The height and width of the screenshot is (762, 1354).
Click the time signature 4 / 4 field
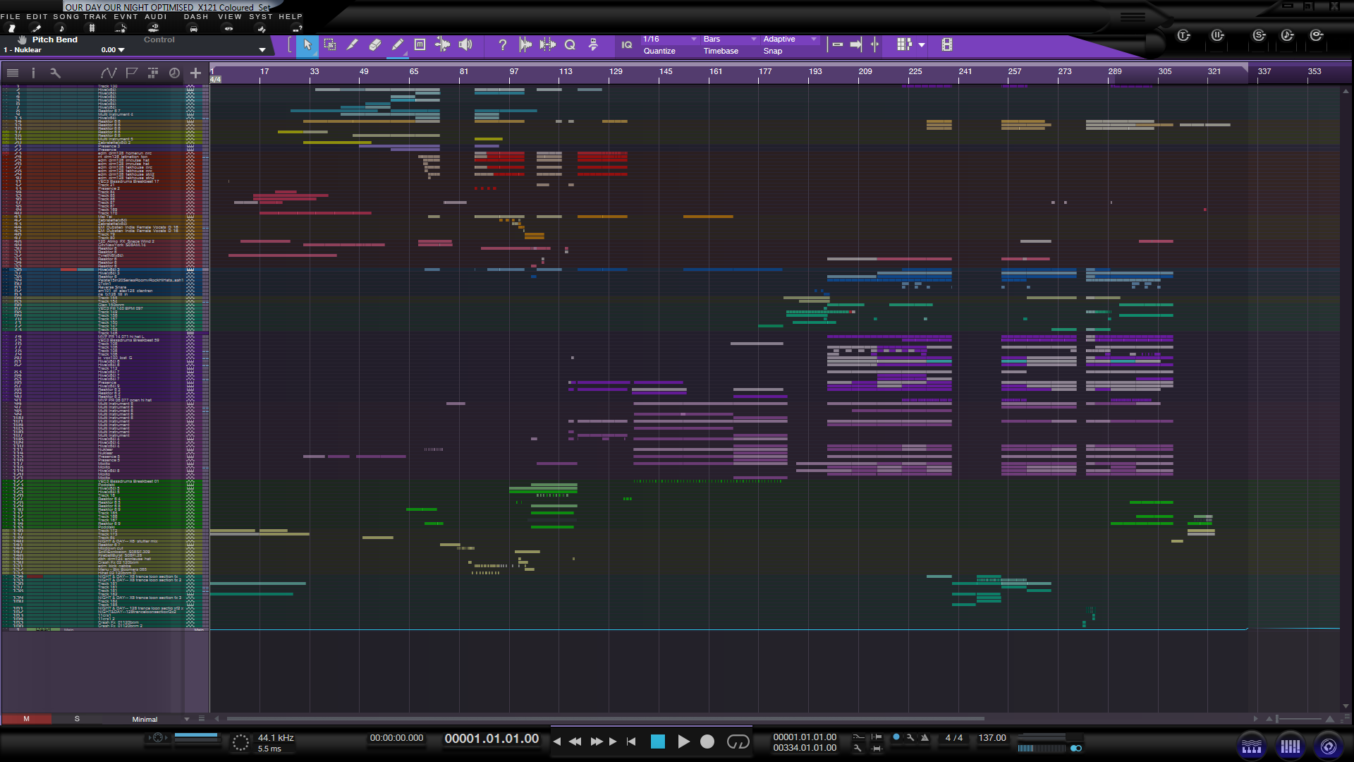[x=953, y=737]
